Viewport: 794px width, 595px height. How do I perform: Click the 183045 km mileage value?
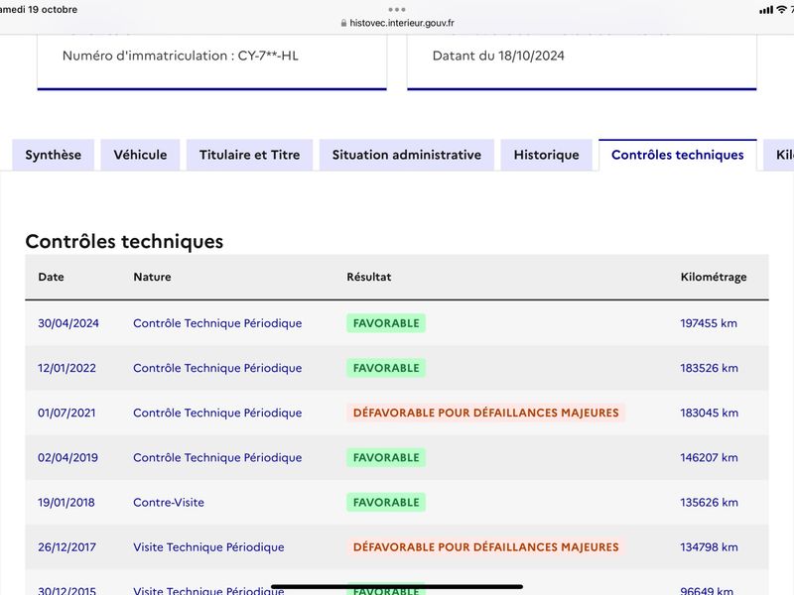[x=709, y=413]
